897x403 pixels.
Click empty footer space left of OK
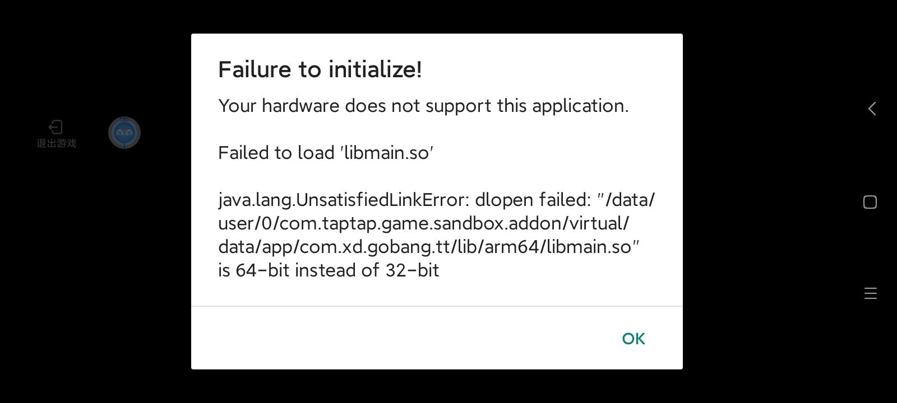(392, 338)
